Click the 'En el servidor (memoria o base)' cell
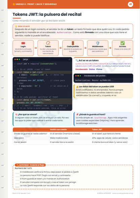 pyautogui.click(x=65, y=134)
